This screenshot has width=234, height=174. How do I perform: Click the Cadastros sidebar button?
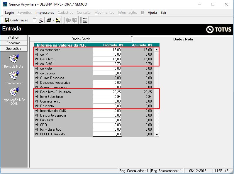pyautogui.click(x=13, y=43)
